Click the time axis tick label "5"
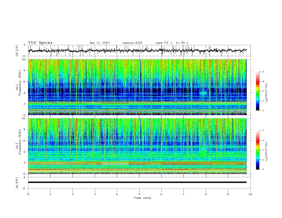The height and width of the screenshot is (218, 282). [x=139, y=194]
